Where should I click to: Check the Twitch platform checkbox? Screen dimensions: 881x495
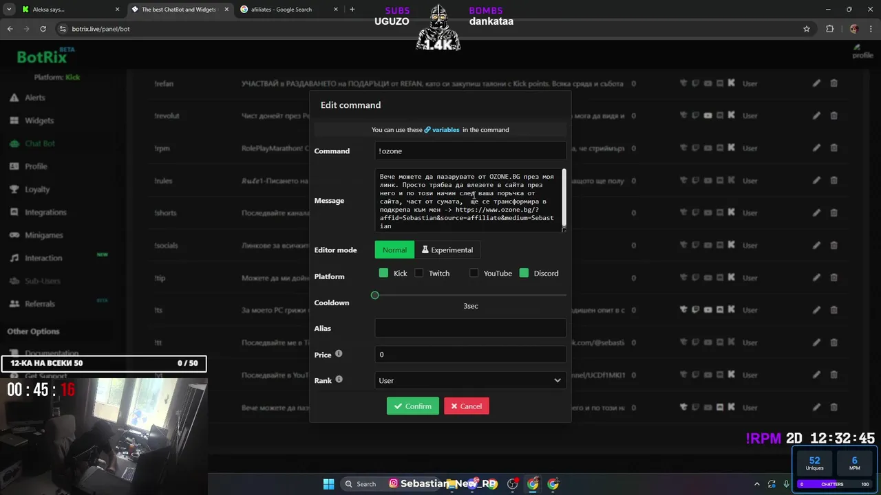pos(418,273)
